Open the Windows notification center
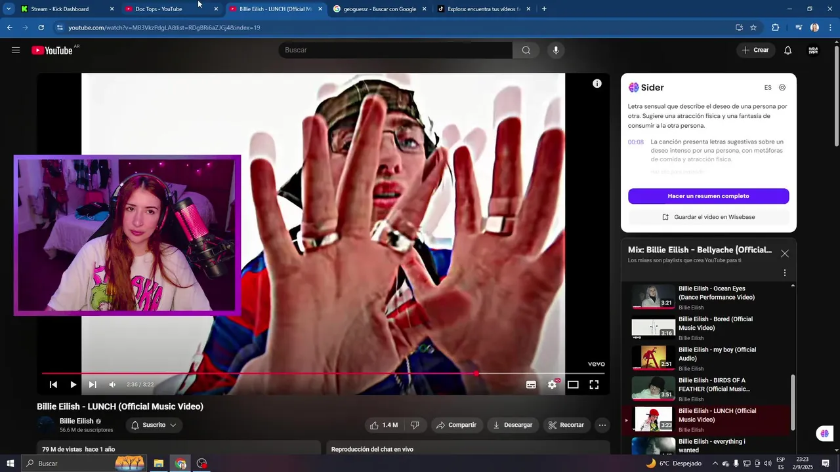Screen dimensions: 840x472 tap(826, 463)
